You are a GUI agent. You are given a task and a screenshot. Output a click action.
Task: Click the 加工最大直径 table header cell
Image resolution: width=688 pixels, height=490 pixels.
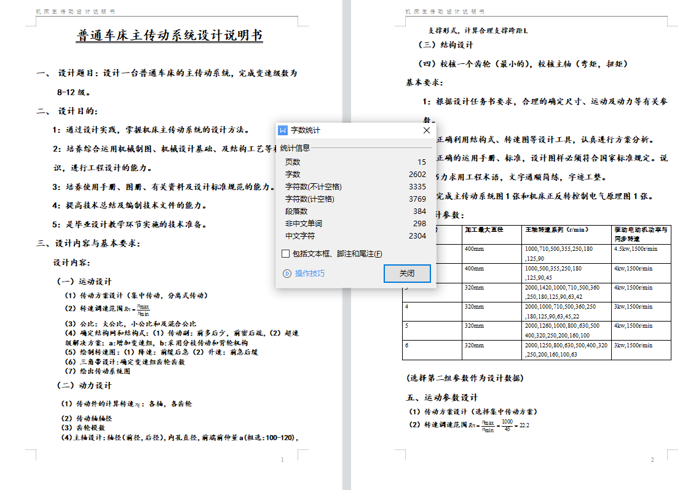[x=484, y=229]
